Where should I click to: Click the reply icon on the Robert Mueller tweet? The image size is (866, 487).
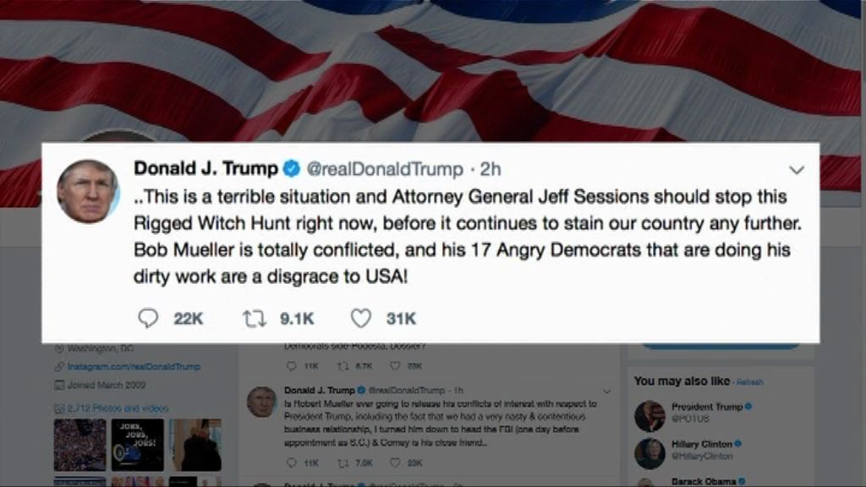click(x=292, y=462)
